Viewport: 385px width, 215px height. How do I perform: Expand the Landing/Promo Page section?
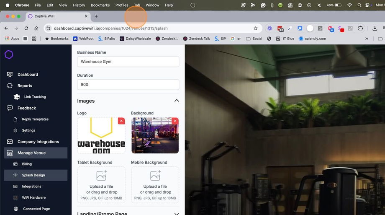tap(177, 213)
